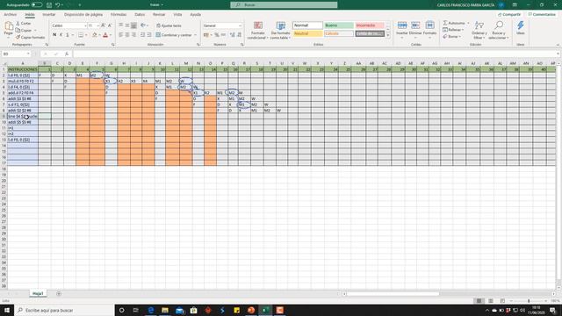Open the font size dropdown
Screen dimensions: 562x316
(98, 25)
